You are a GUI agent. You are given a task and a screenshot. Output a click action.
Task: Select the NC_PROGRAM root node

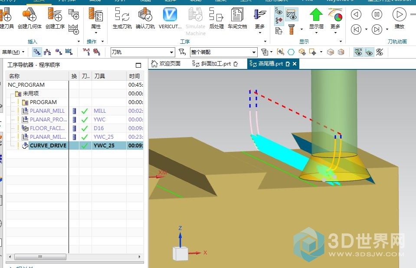click(75, 85)
